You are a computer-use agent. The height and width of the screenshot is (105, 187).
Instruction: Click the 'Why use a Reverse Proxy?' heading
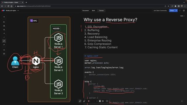click(110, 20)
